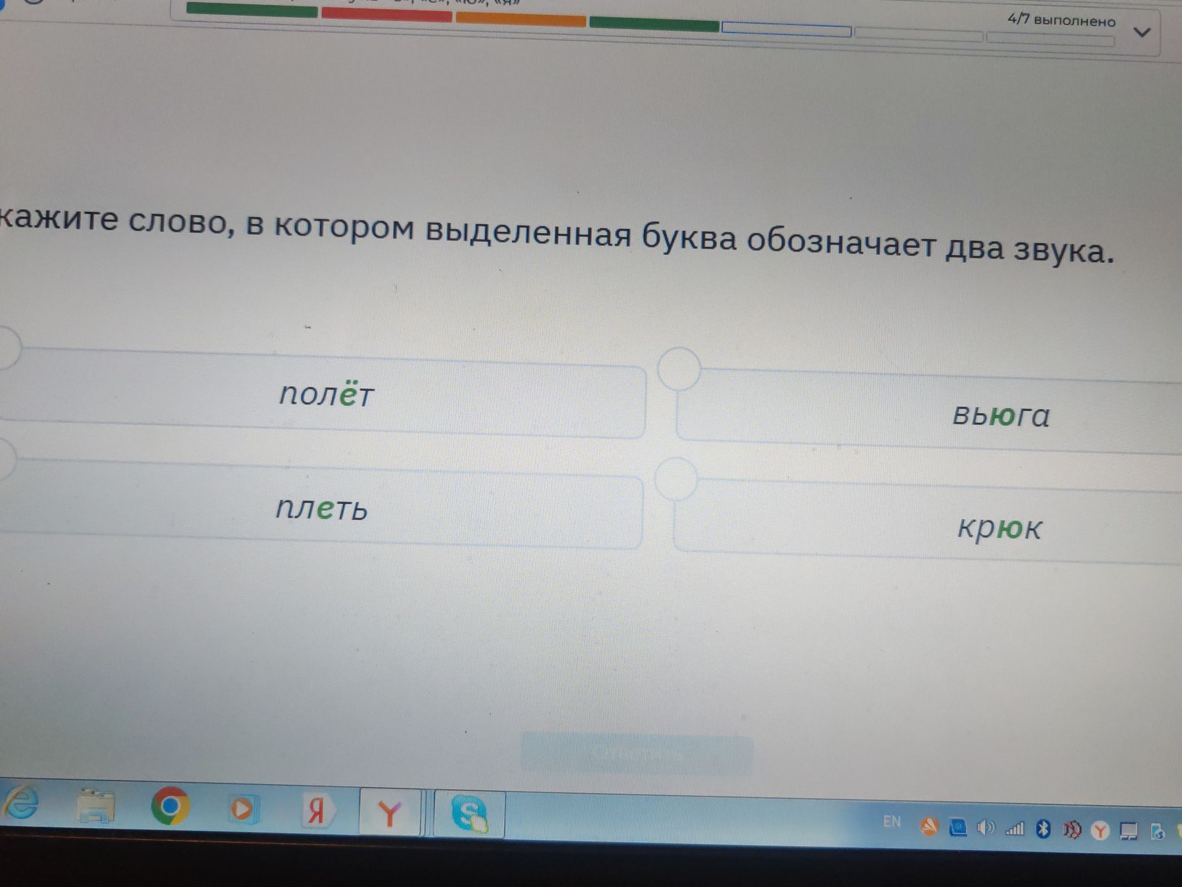
Task: Select the radio button for вьюга
Action: [679, 369]
